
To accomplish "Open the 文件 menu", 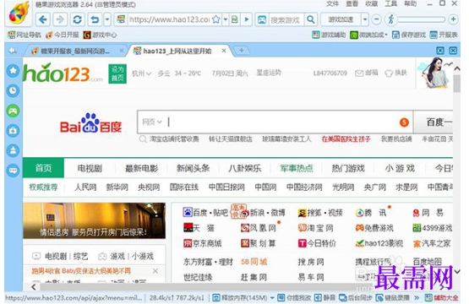I will (332, 4).
